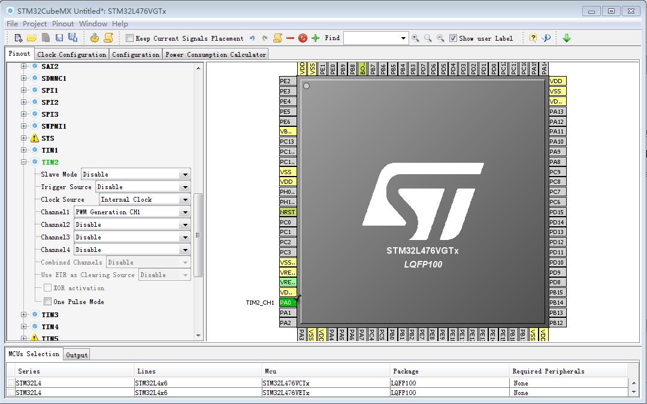This screenshot has height=404, width=647.
Task: Click the NRST pin on the chip
Action: point(288,212)
